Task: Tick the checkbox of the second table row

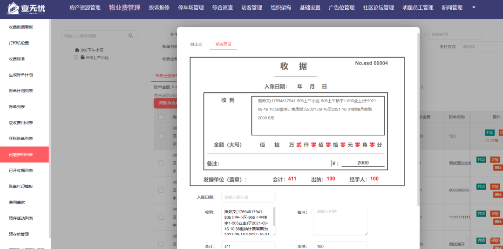Action: pyautogui.click(x=161, y=163)
